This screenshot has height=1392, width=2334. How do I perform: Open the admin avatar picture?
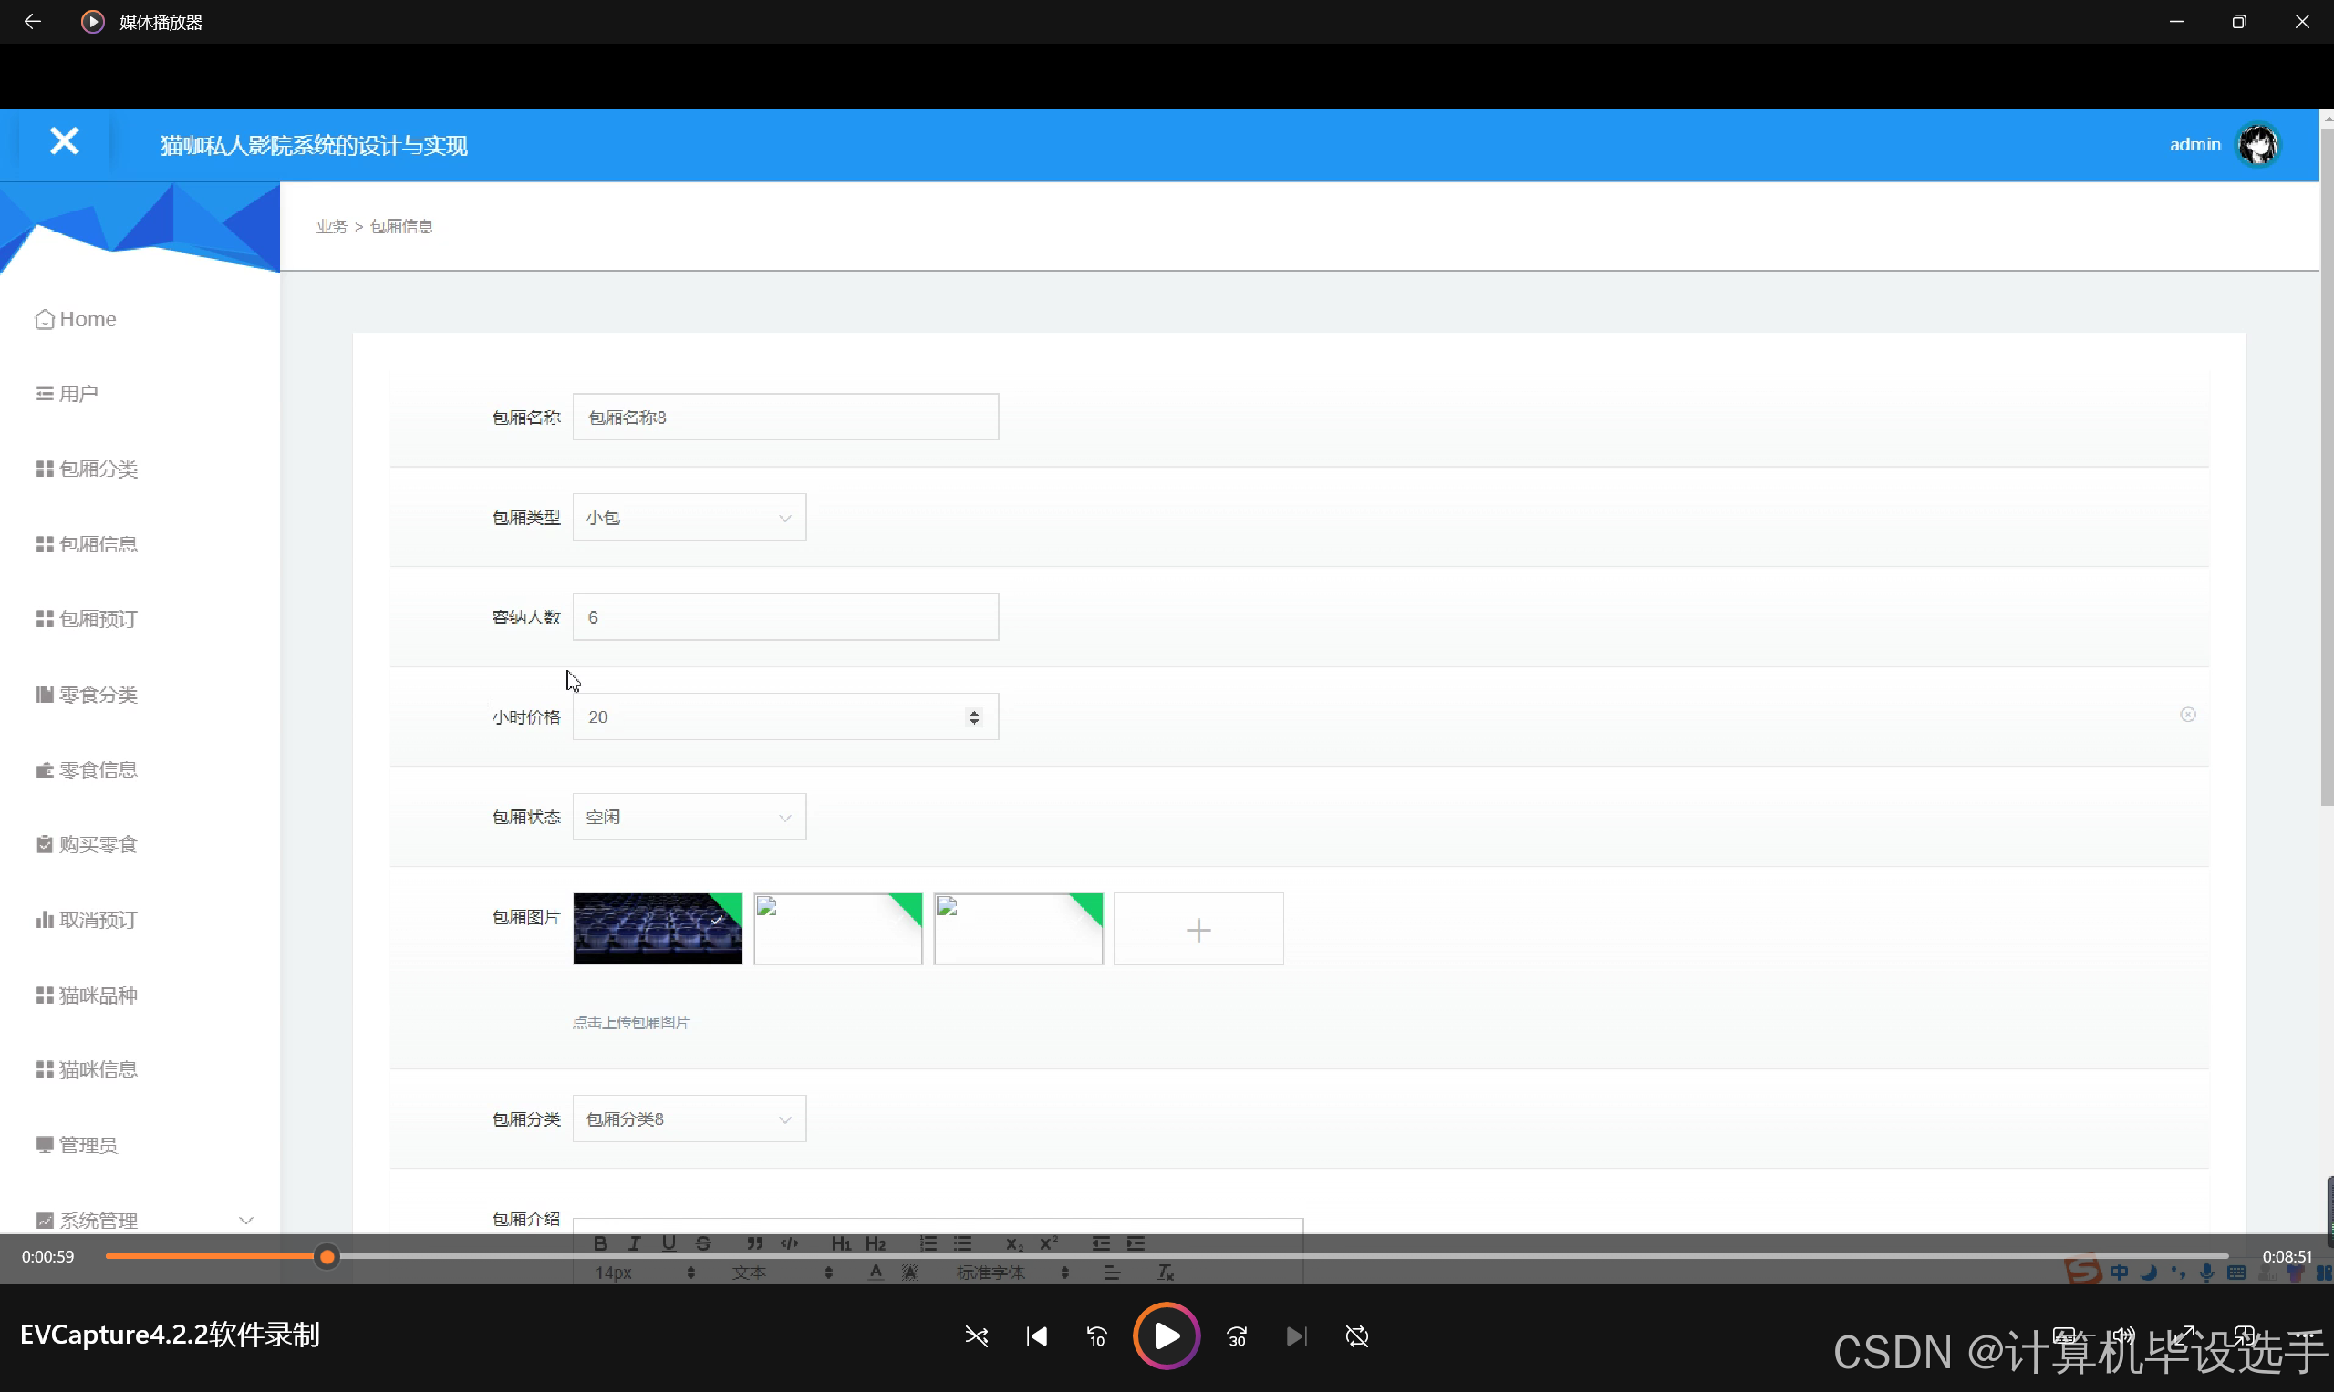click(x=2258, y=144)
